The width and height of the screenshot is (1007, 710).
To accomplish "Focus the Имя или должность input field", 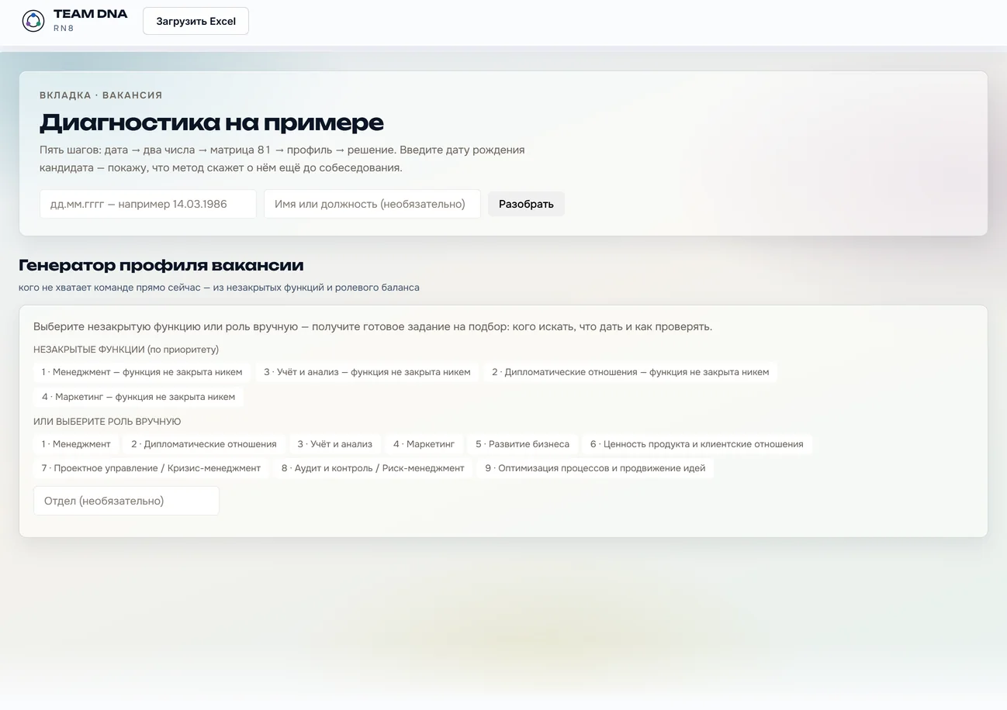I will [372, 204].
